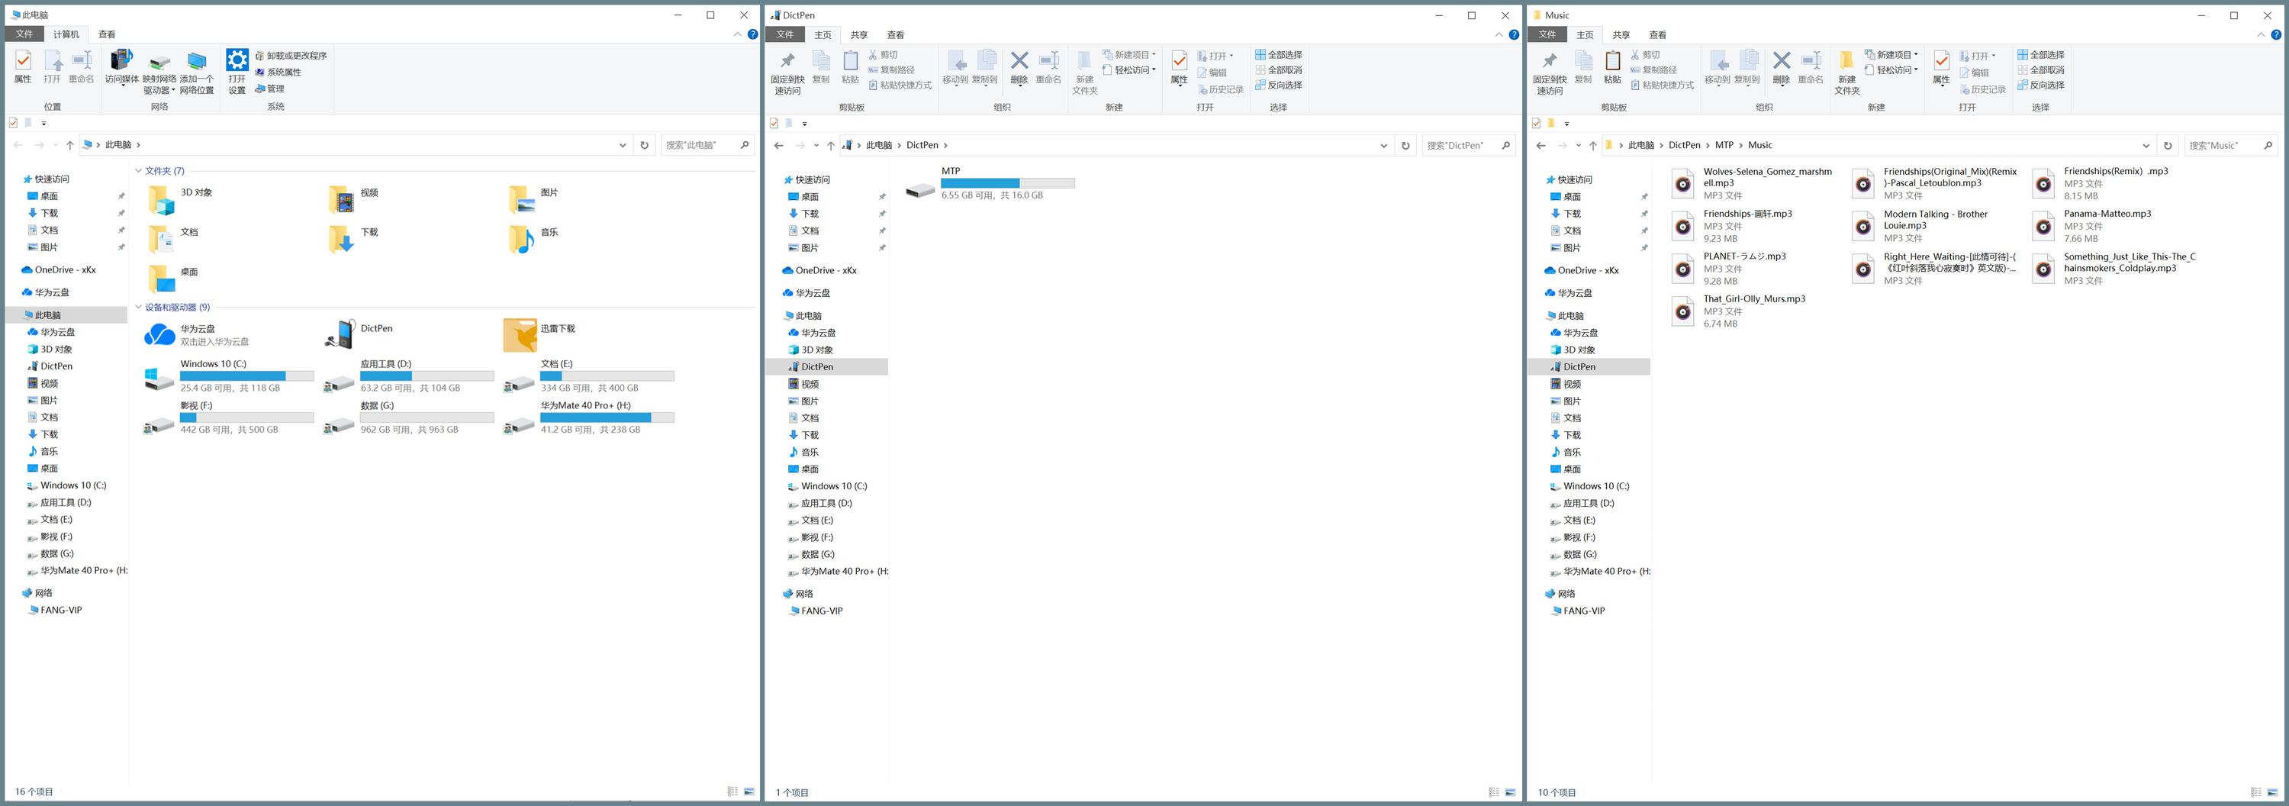Select That_Girl-Olly_Murs.mp3 in Music window
Image resolution: width=2289 pixels, height=806 pixels.
point(1739,311)
